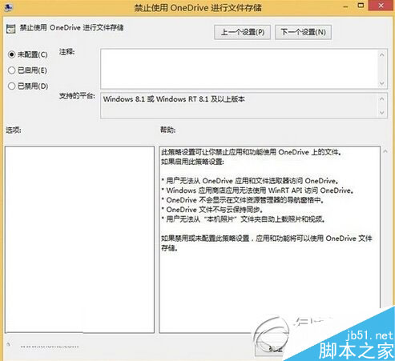Click the 帮助 label
395x361 pixels.
pos(167,130)
